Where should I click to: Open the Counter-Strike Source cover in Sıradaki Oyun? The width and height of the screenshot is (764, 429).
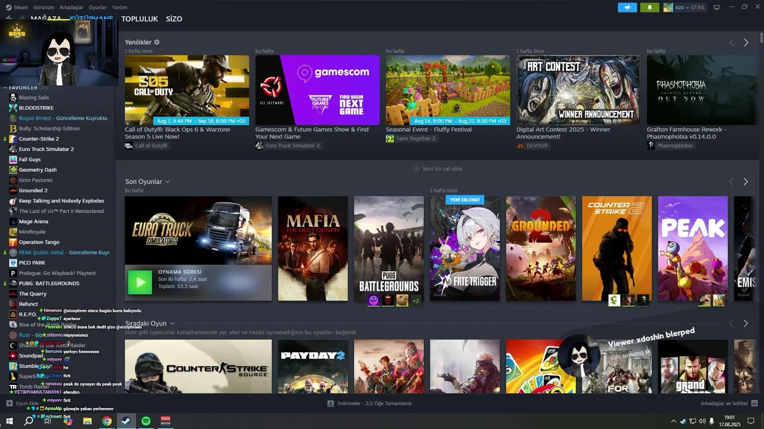[198, 366]
